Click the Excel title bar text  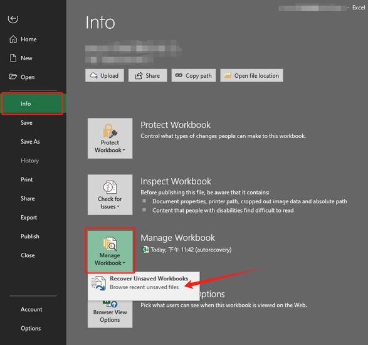(x=359, y=8)
